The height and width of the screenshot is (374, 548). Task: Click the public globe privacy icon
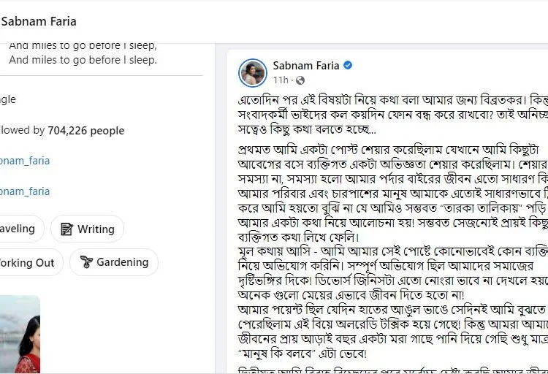click(x=300, y=81)
